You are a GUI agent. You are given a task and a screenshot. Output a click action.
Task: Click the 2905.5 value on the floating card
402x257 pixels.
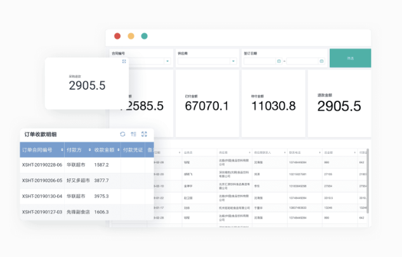[87, 85]
